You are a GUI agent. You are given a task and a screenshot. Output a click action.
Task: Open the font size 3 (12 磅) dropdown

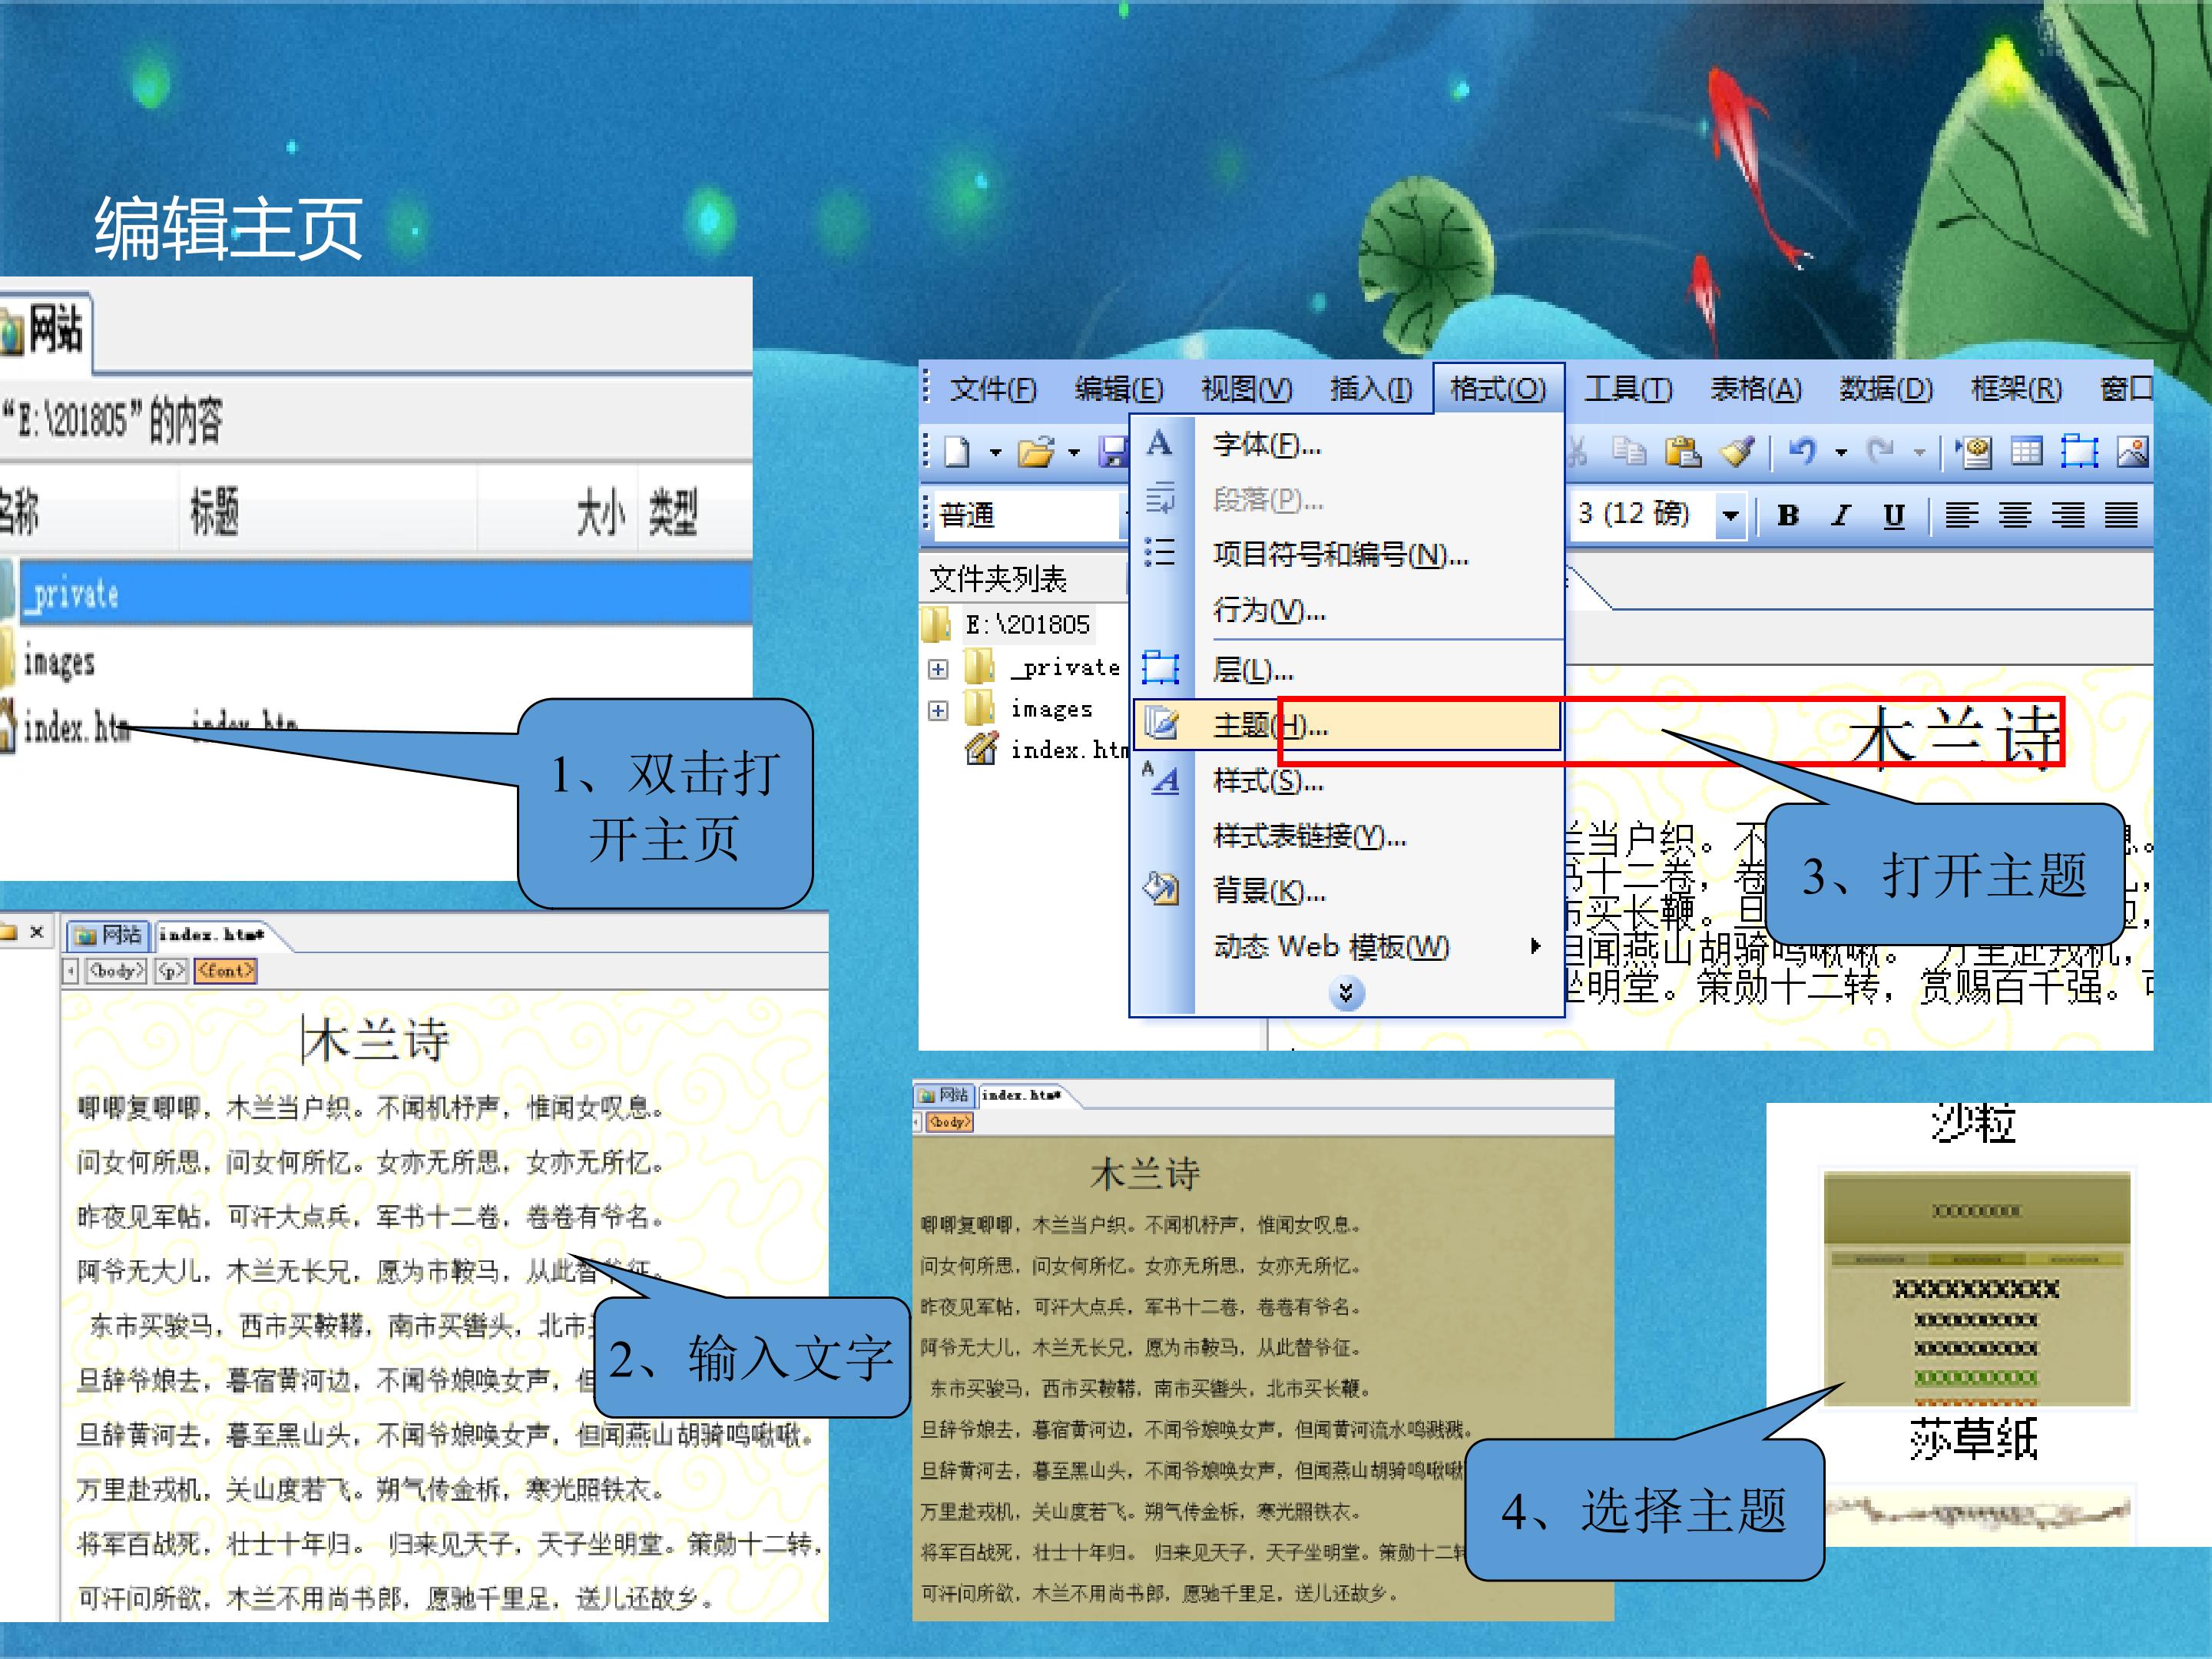[1730, 516]
